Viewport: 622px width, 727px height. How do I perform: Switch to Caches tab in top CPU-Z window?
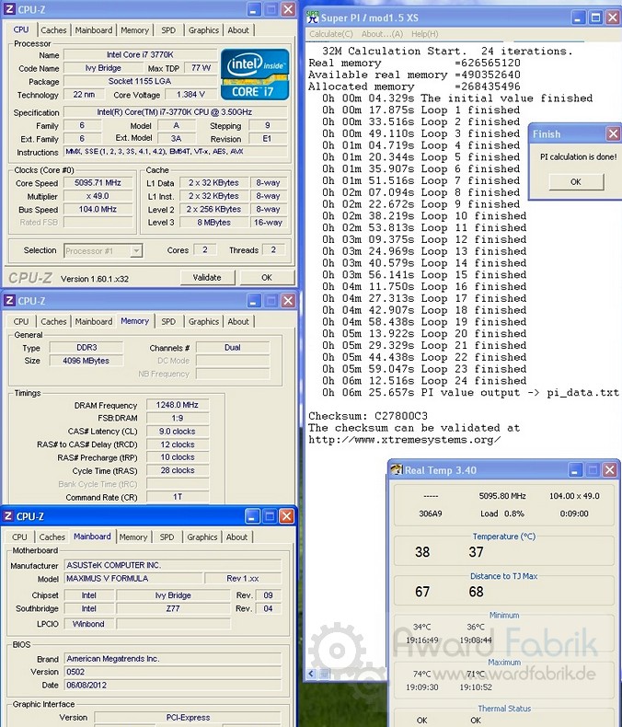pyautogui.click(x=53, y=29)
